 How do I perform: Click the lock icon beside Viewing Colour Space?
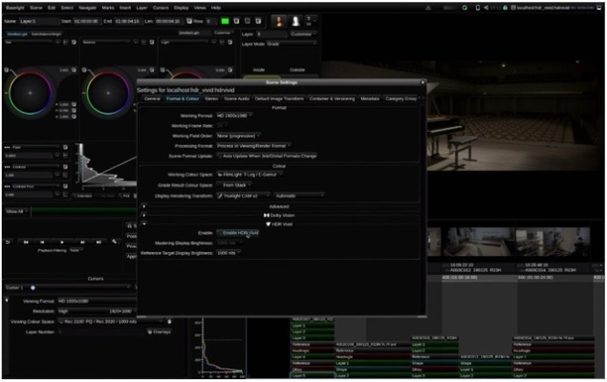click(170, 322)
